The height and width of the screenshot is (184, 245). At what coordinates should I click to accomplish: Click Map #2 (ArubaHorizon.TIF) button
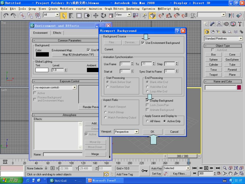coord(75,55)
